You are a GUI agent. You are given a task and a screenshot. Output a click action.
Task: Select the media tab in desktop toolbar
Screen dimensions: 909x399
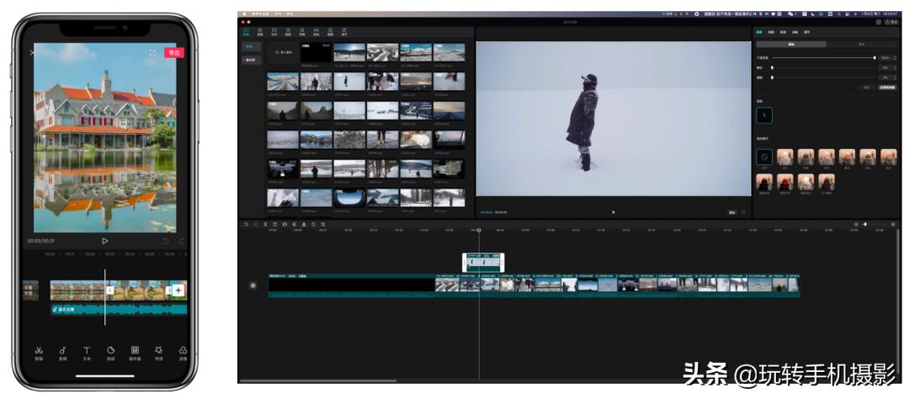tap(247, 32)
